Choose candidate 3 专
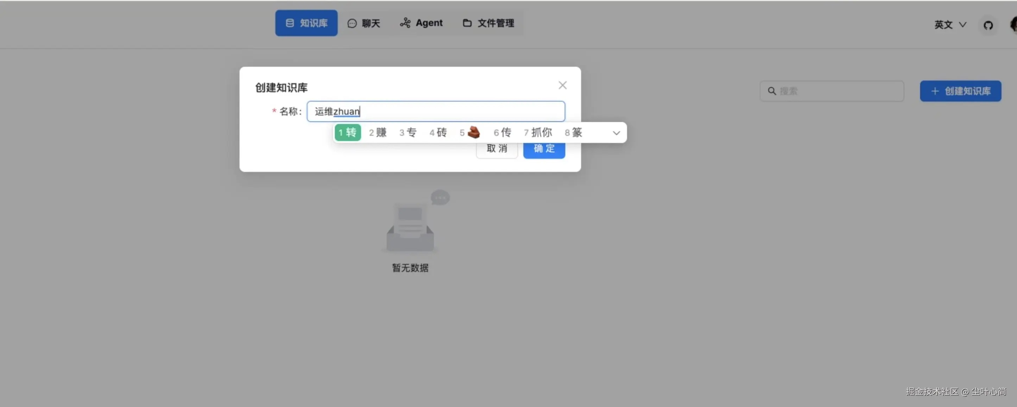 pos(408,132)
